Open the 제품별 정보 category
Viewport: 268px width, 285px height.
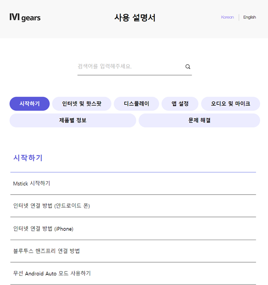[73, 120]
